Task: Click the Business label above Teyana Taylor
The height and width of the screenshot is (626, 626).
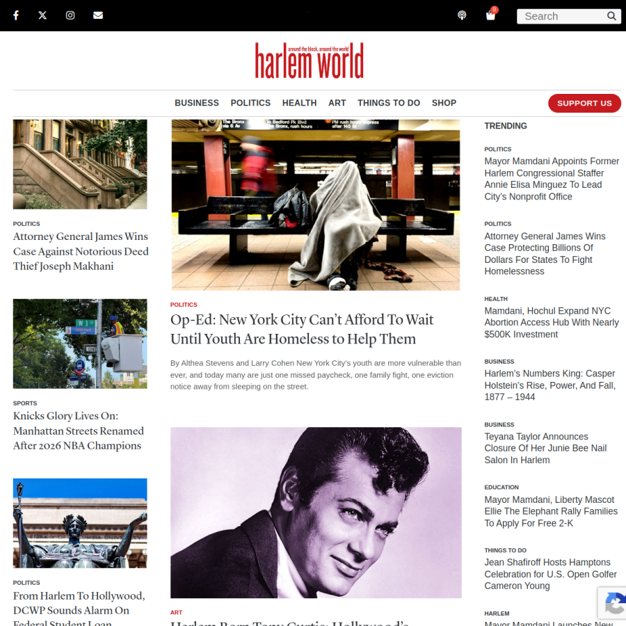Action: (x=499, y=425)
